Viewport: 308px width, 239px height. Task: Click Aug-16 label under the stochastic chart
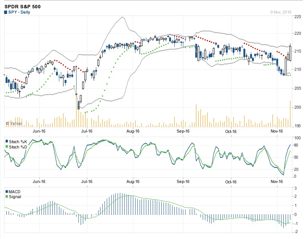click(x=133, y=181)
